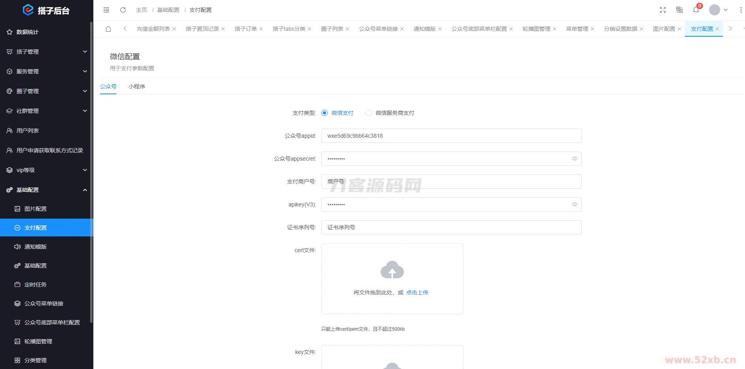Click the home icon in tab bar
The height and width of the screenshot is (369, 745).
tap(108, 29)
